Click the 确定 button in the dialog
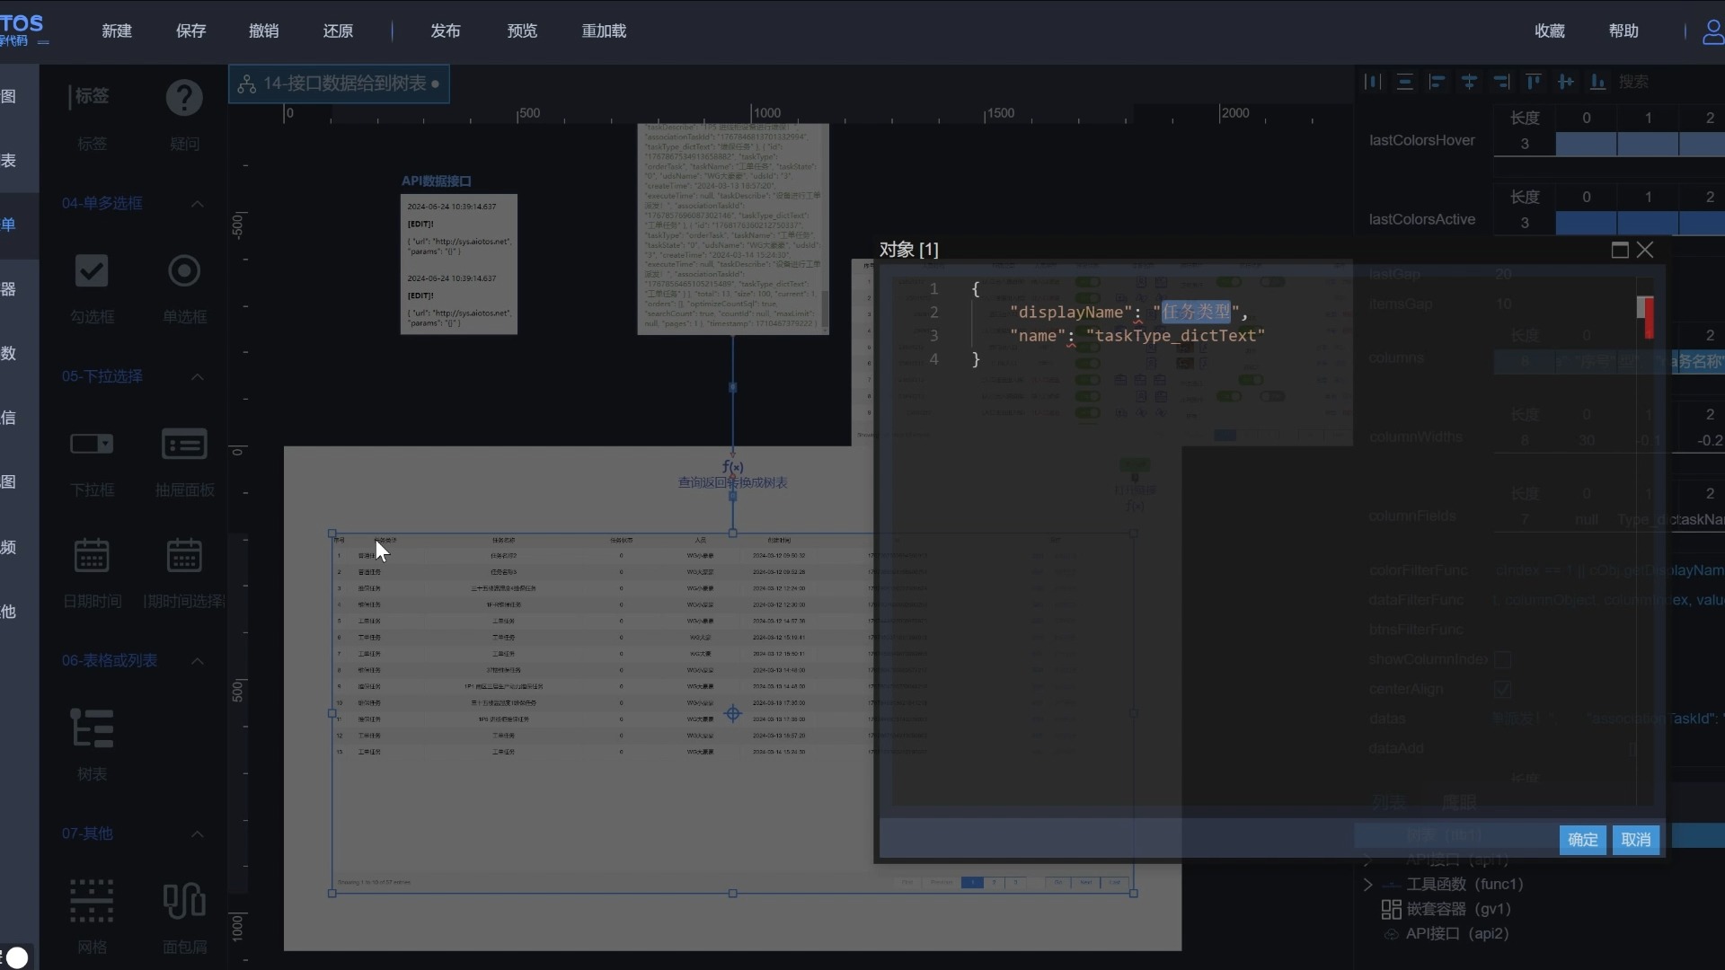The width and height of the screenshot is (1725, 970). point(1582,840)
